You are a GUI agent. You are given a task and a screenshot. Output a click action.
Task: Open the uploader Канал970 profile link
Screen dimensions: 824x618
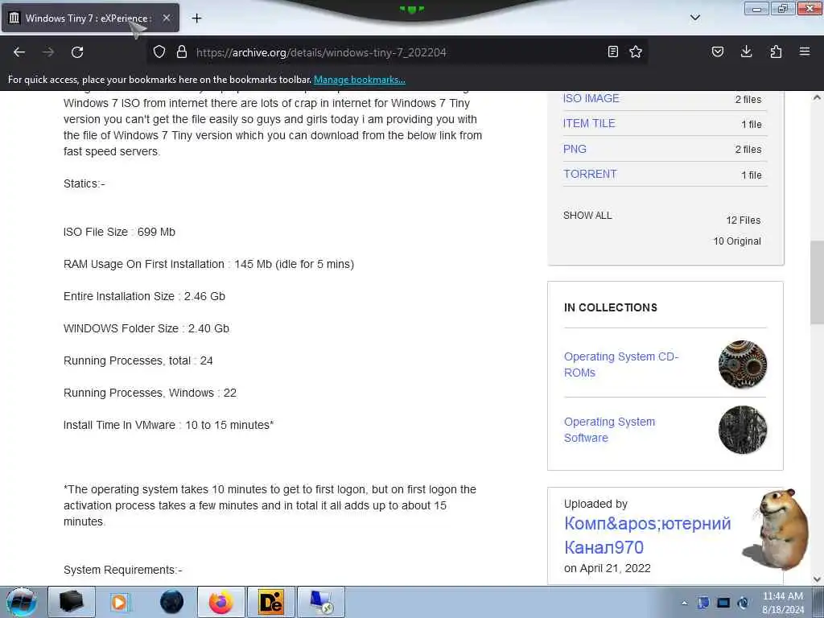(648, 535)
